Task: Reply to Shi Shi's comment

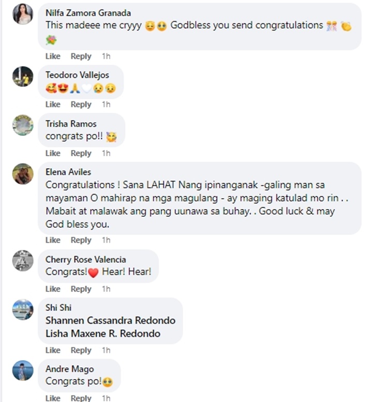Action: pos(81,350)
